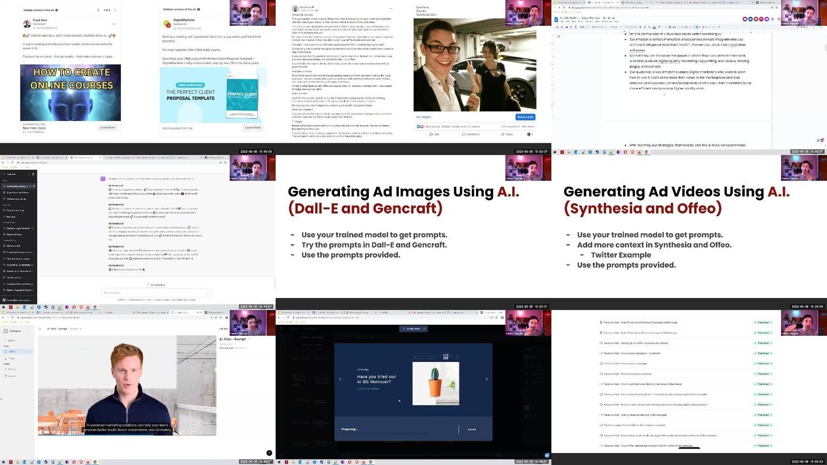Open Published dropdown for 'Scale Driven Launch Method'
The image size is (827, 465).
click(x=763, y=322)
